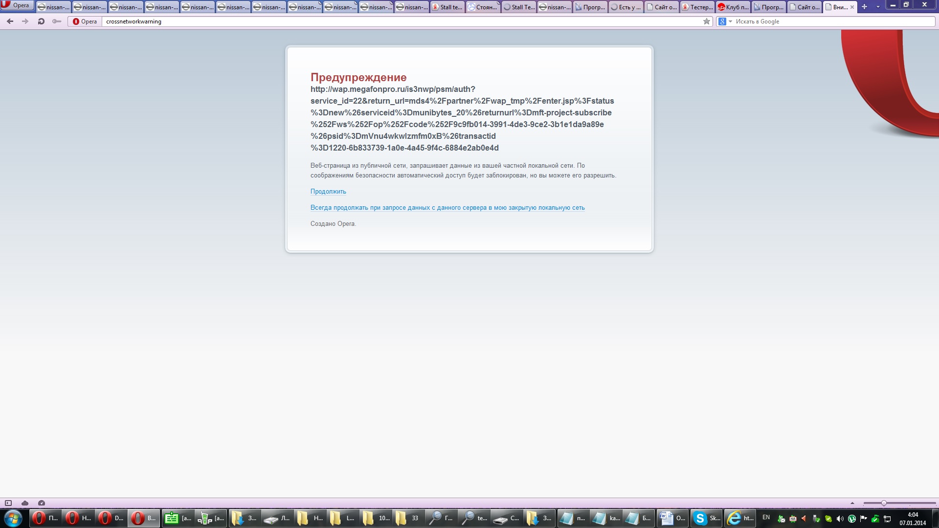The image size is (939, 528).
Task: Click the volume speaker tray icon
Action: point(840,519)
